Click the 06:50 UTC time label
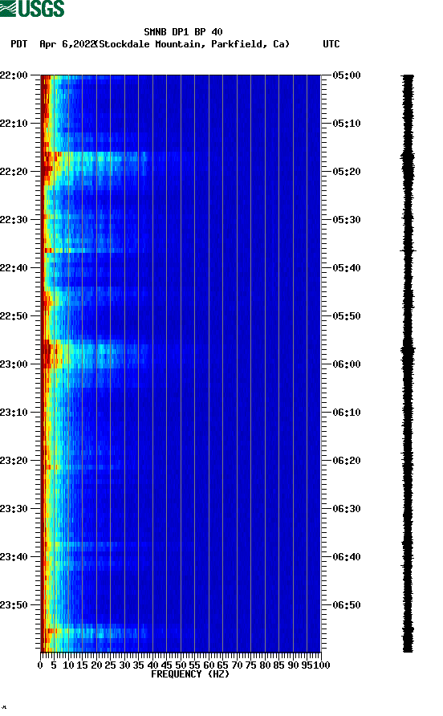This screenshot has width=443, height=716. (347, 605)
